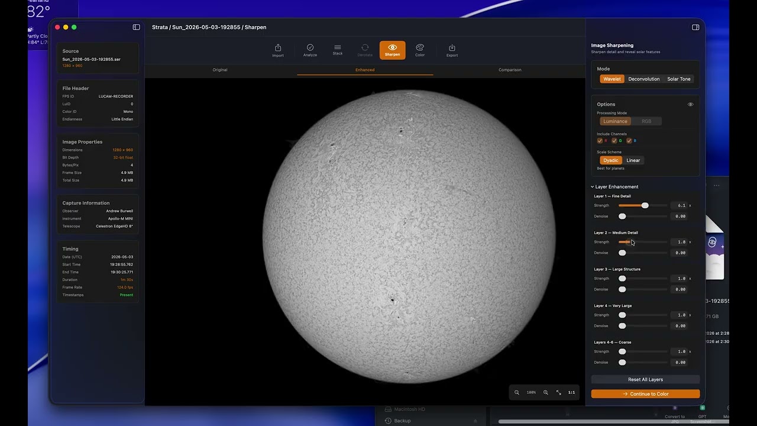This screenshot has height=426, width=757.
Task: Toggle the Options preview eye icon
Action: coord(690,104)
